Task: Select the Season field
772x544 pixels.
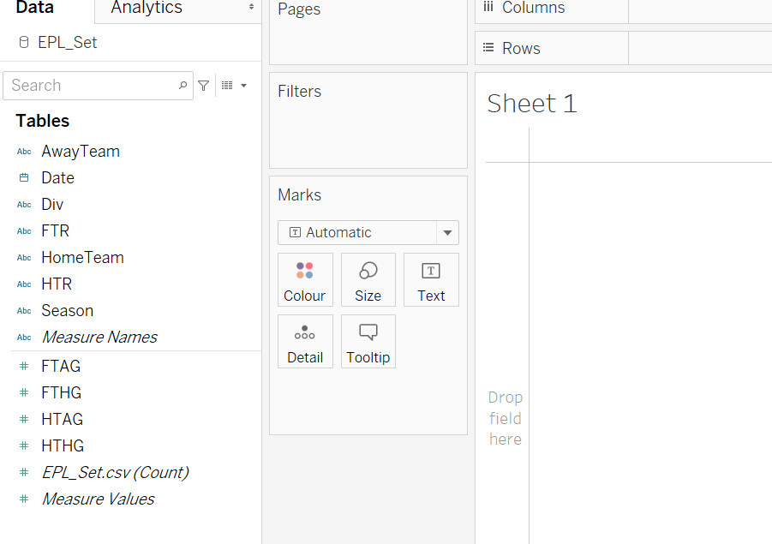Action: (67, 310)
